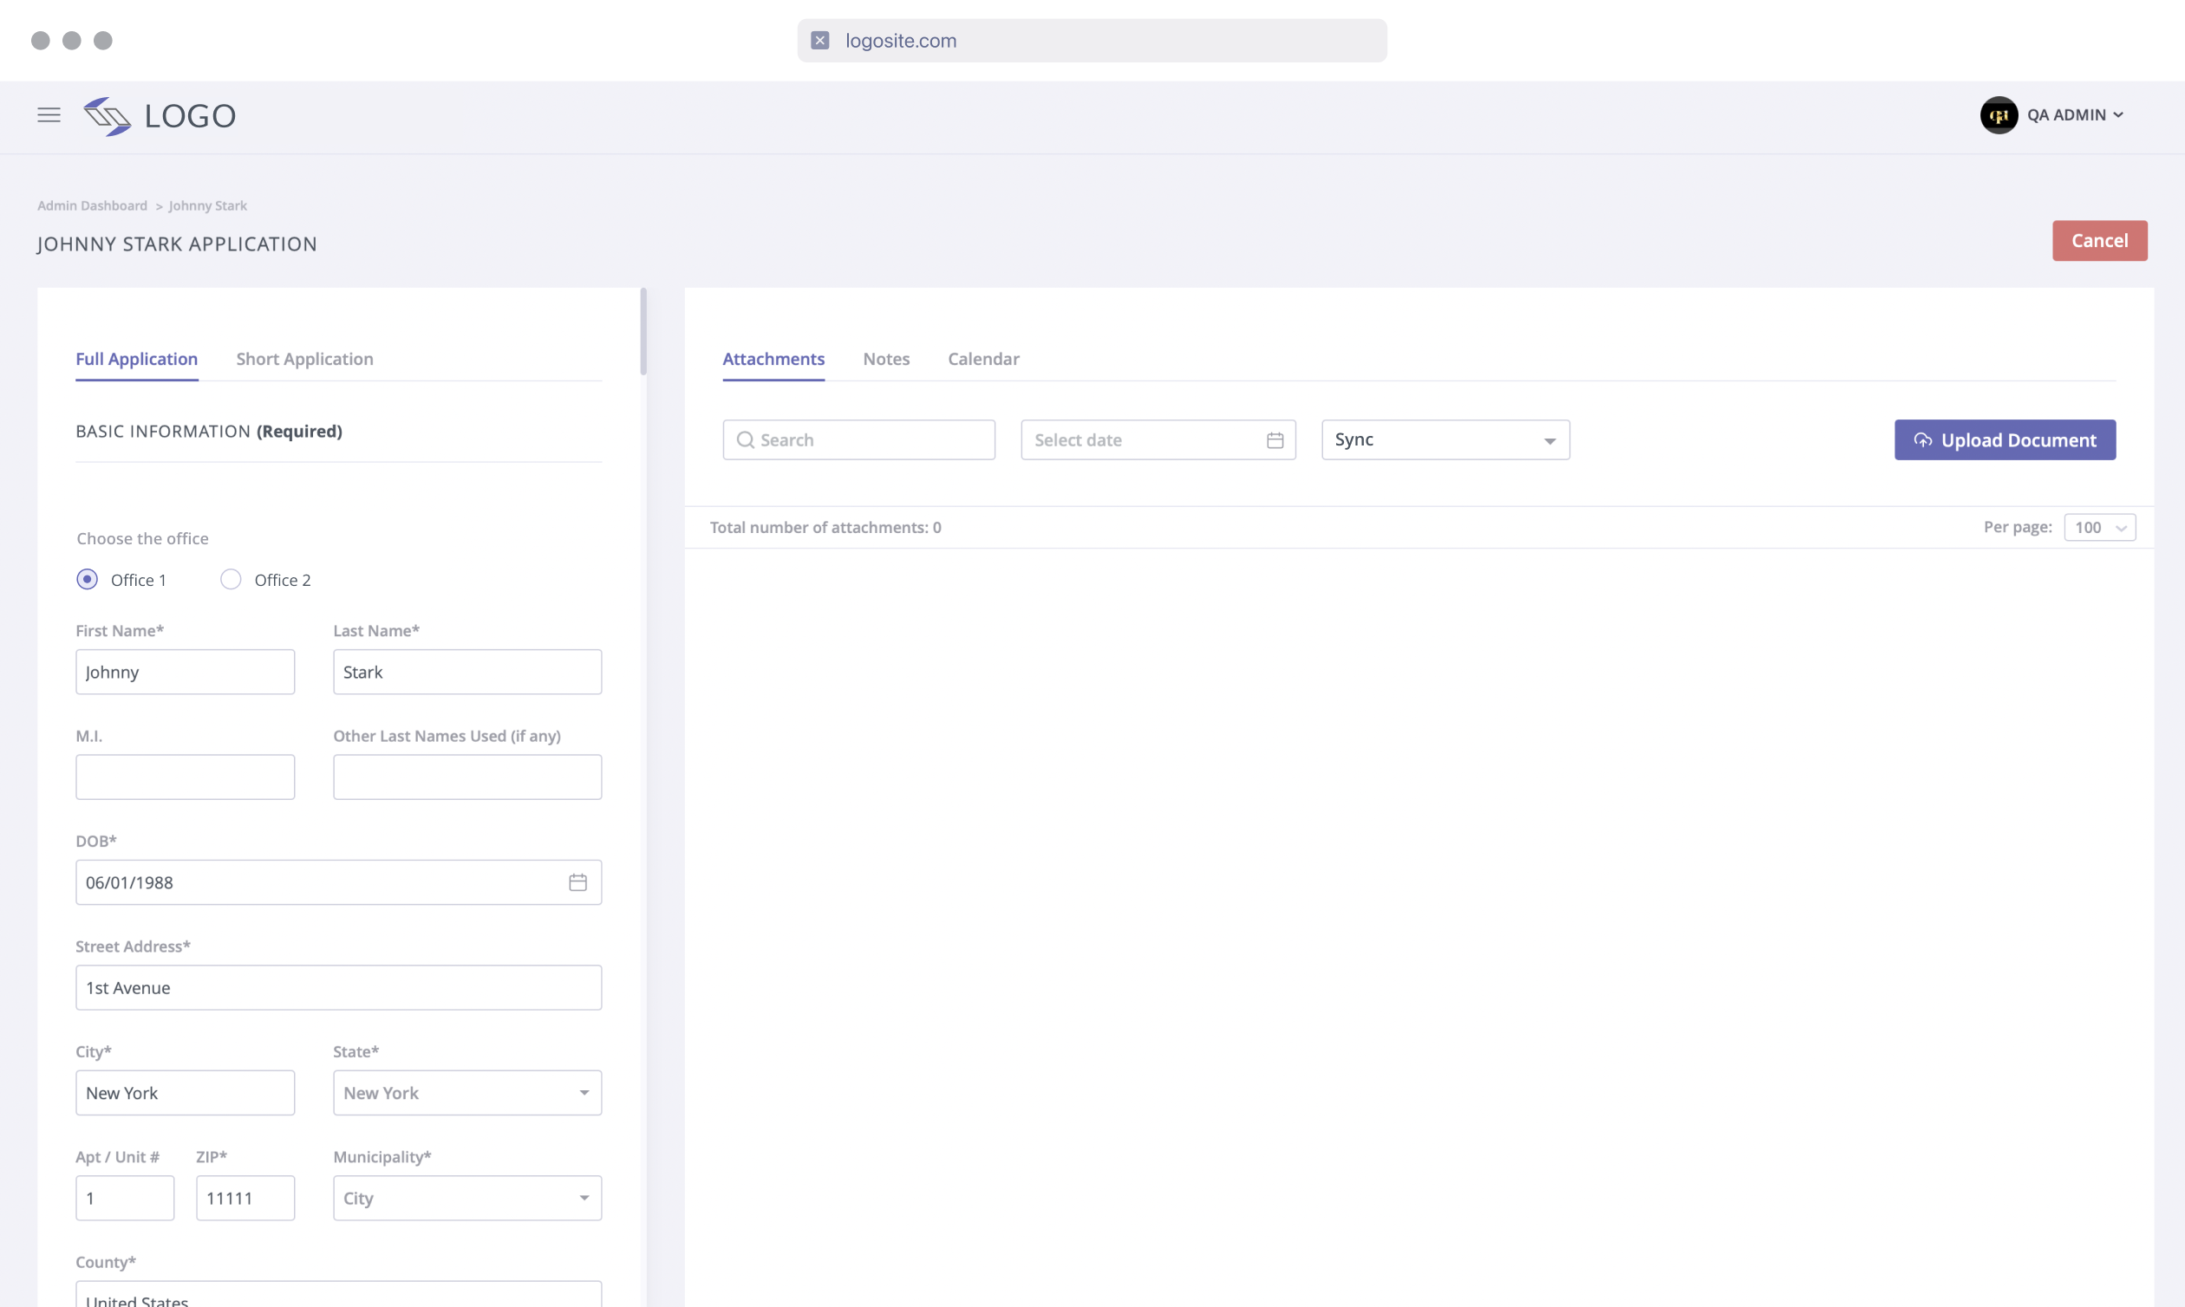The width and height of the screenshot is (2185, 1307).
Task: Click the application form scrollbar
Action: click(643, 331)
